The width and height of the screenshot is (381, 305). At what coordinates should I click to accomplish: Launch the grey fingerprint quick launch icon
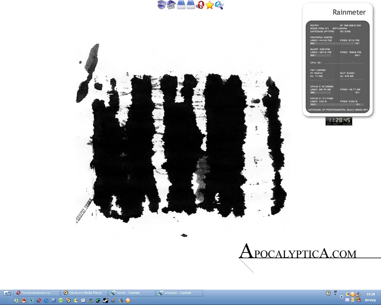[x=113, y=301]
